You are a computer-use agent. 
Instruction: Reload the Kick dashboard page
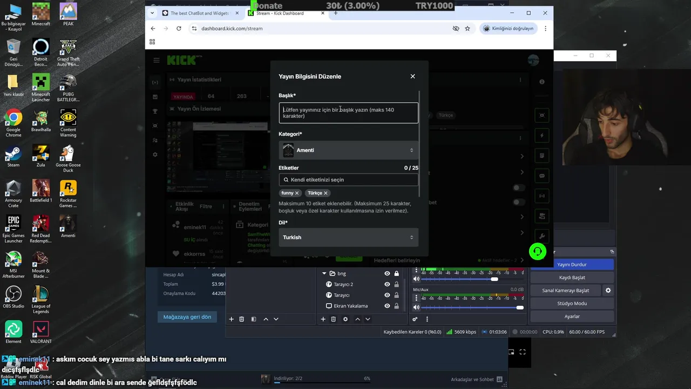(179, 29)
